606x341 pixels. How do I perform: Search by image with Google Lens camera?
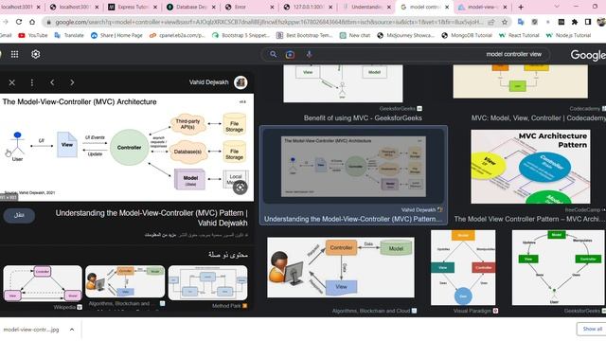click(x=290, y=55)
